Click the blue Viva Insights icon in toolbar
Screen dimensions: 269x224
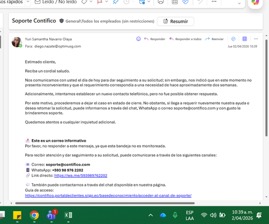185,2
